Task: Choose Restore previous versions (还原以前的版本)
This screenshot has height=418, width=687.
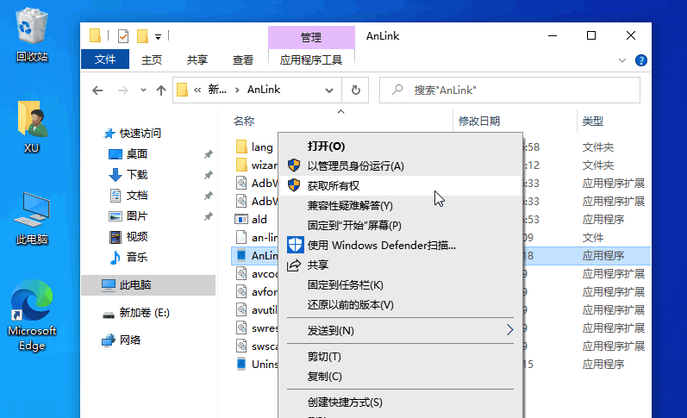Action: pyautogui.click(x=401, y=304)
